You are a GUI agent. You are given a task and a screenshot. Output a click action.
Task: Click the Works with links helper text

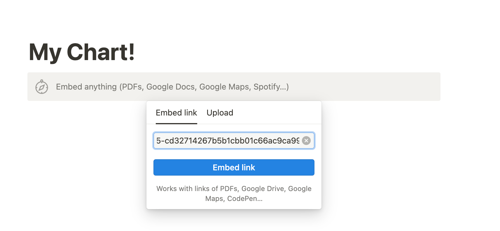[234, 194]
